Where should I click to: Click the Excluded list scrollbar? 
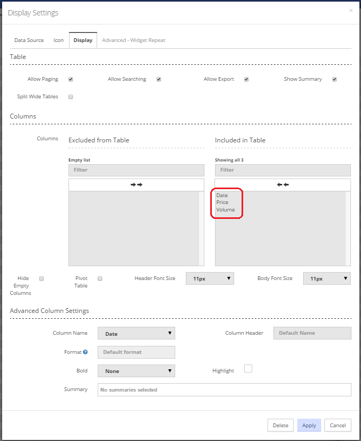coord(201,228)
